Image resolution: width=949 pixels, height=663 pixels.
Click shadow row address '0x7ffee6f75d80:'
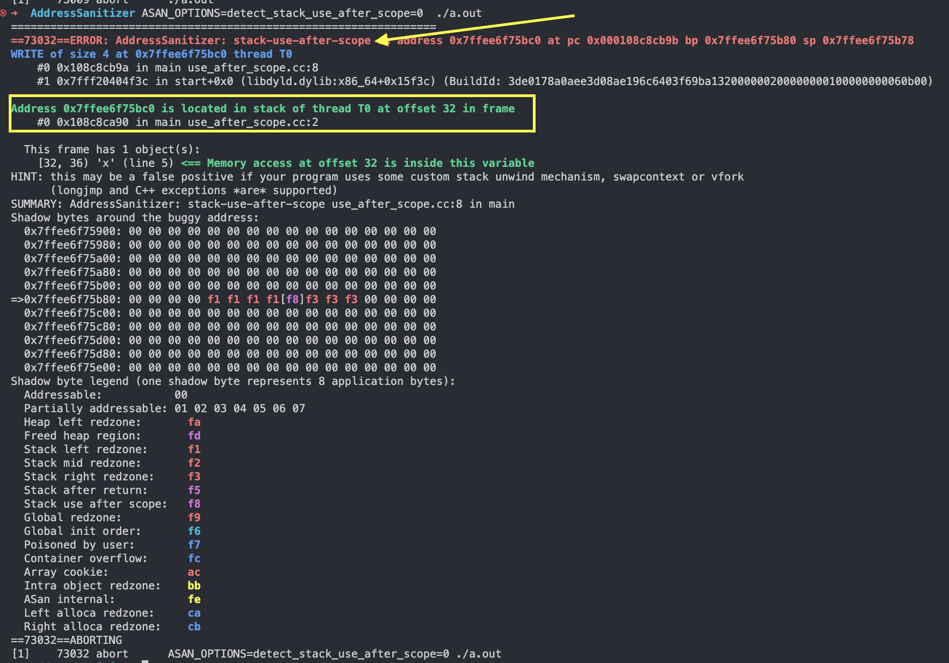[x=73, y=354]
